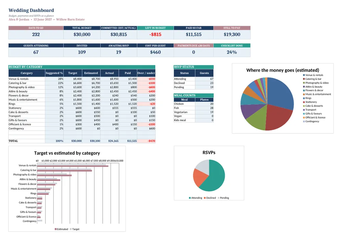Select the Days To Go value 232

[36, 34]
